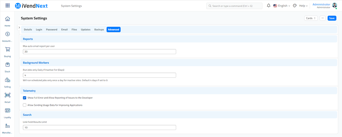Open the Buying cart icon
The image size is (342, 137).
pyautogui.click(x=7, y=50)
